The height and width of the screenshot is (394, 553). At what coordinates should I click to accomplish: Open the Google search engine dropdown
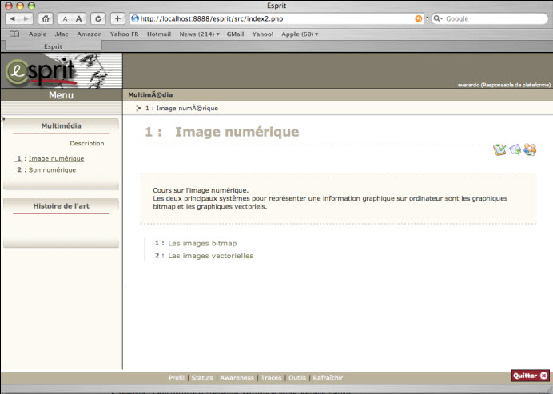tap(438, 18)
